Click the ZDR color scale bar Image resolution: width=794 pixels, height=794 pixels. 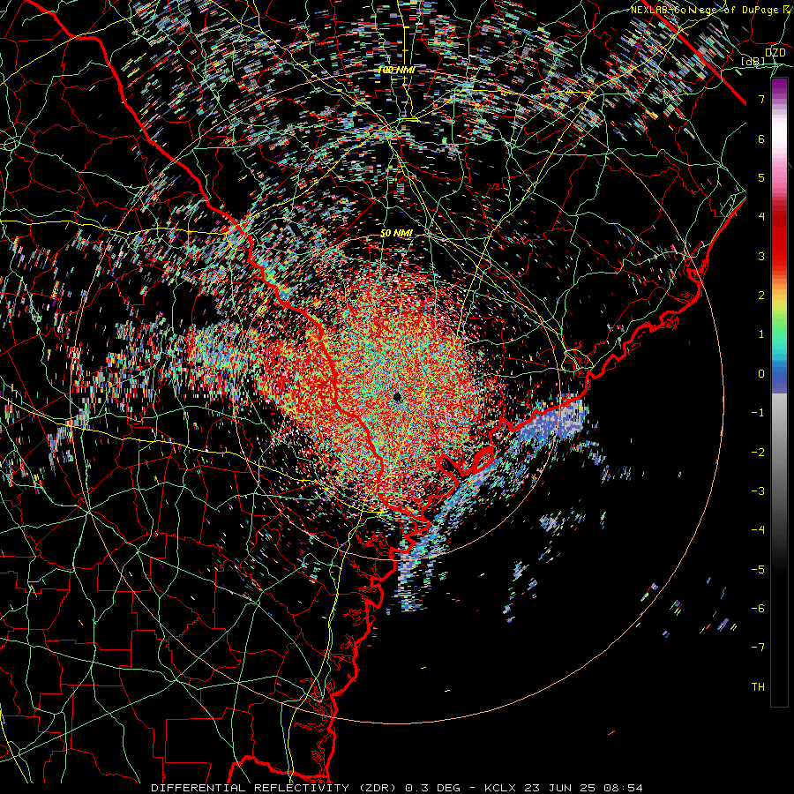(x=779, y=393)
